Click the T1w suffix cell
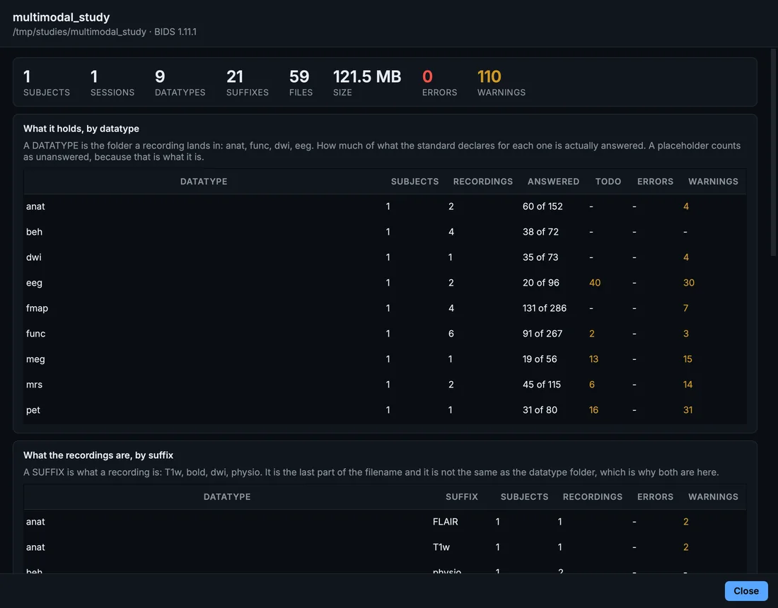The image size is (778, 608). (441, 547)
